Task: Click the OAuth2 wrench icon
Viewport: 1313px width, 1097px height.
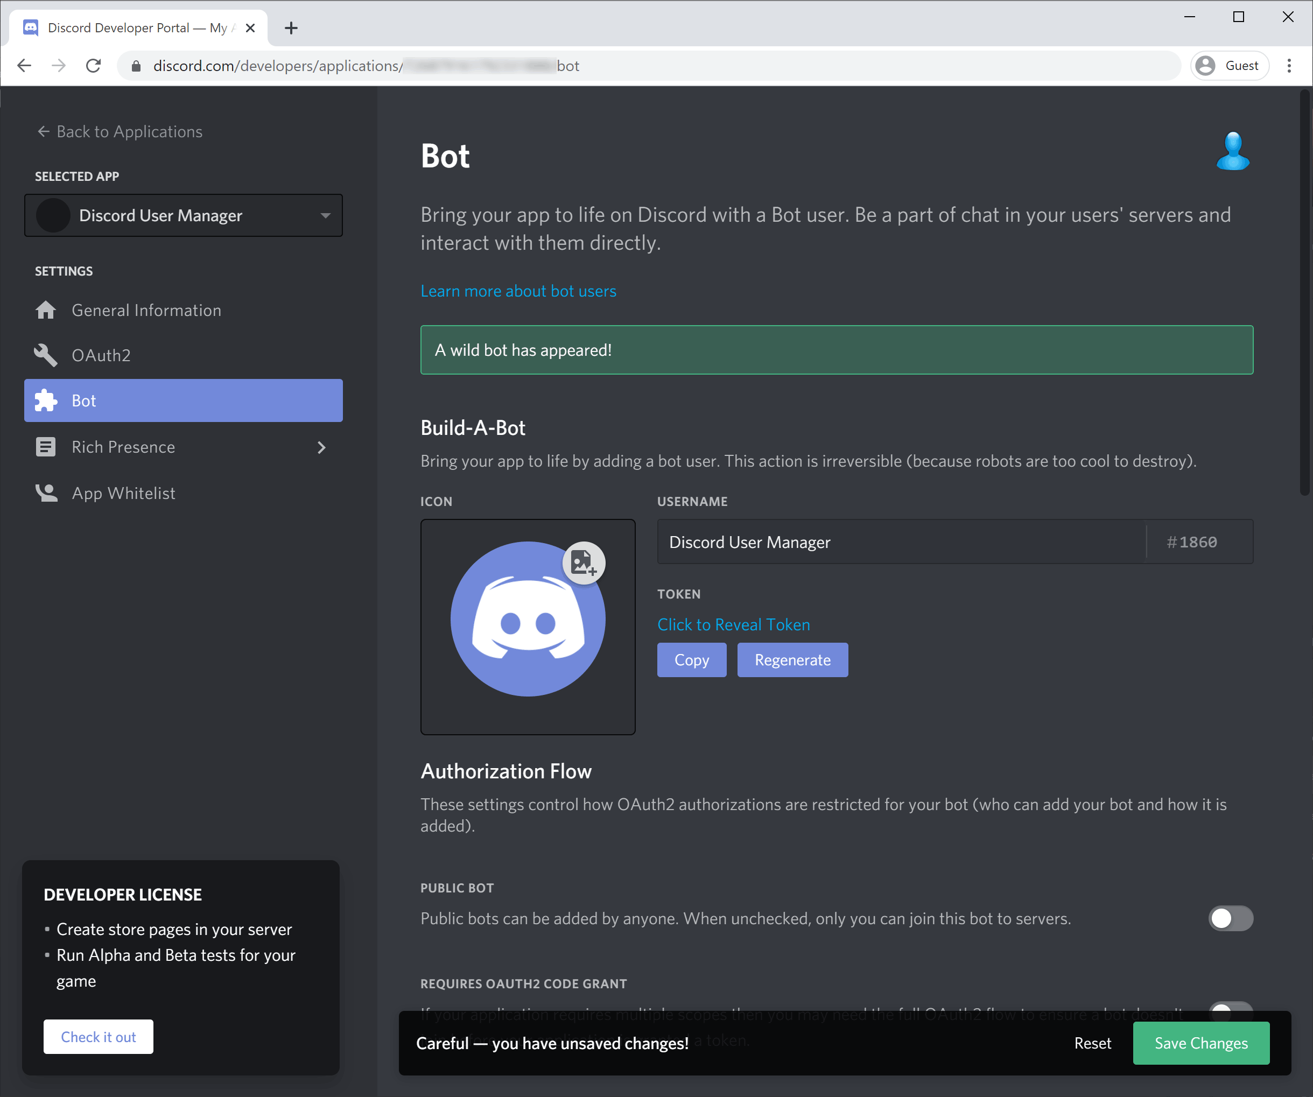Action: (x=46, y=355)
